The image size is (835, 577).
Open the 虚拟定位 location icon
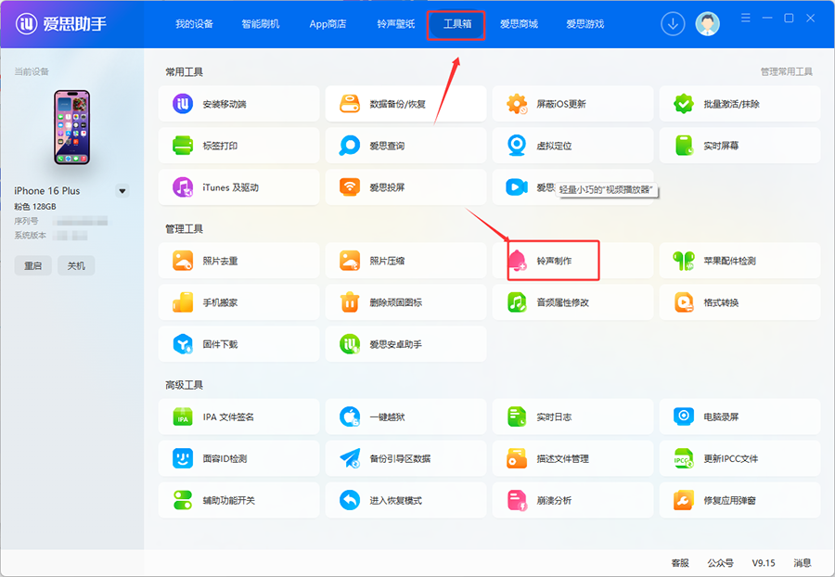tap(517, 146)
